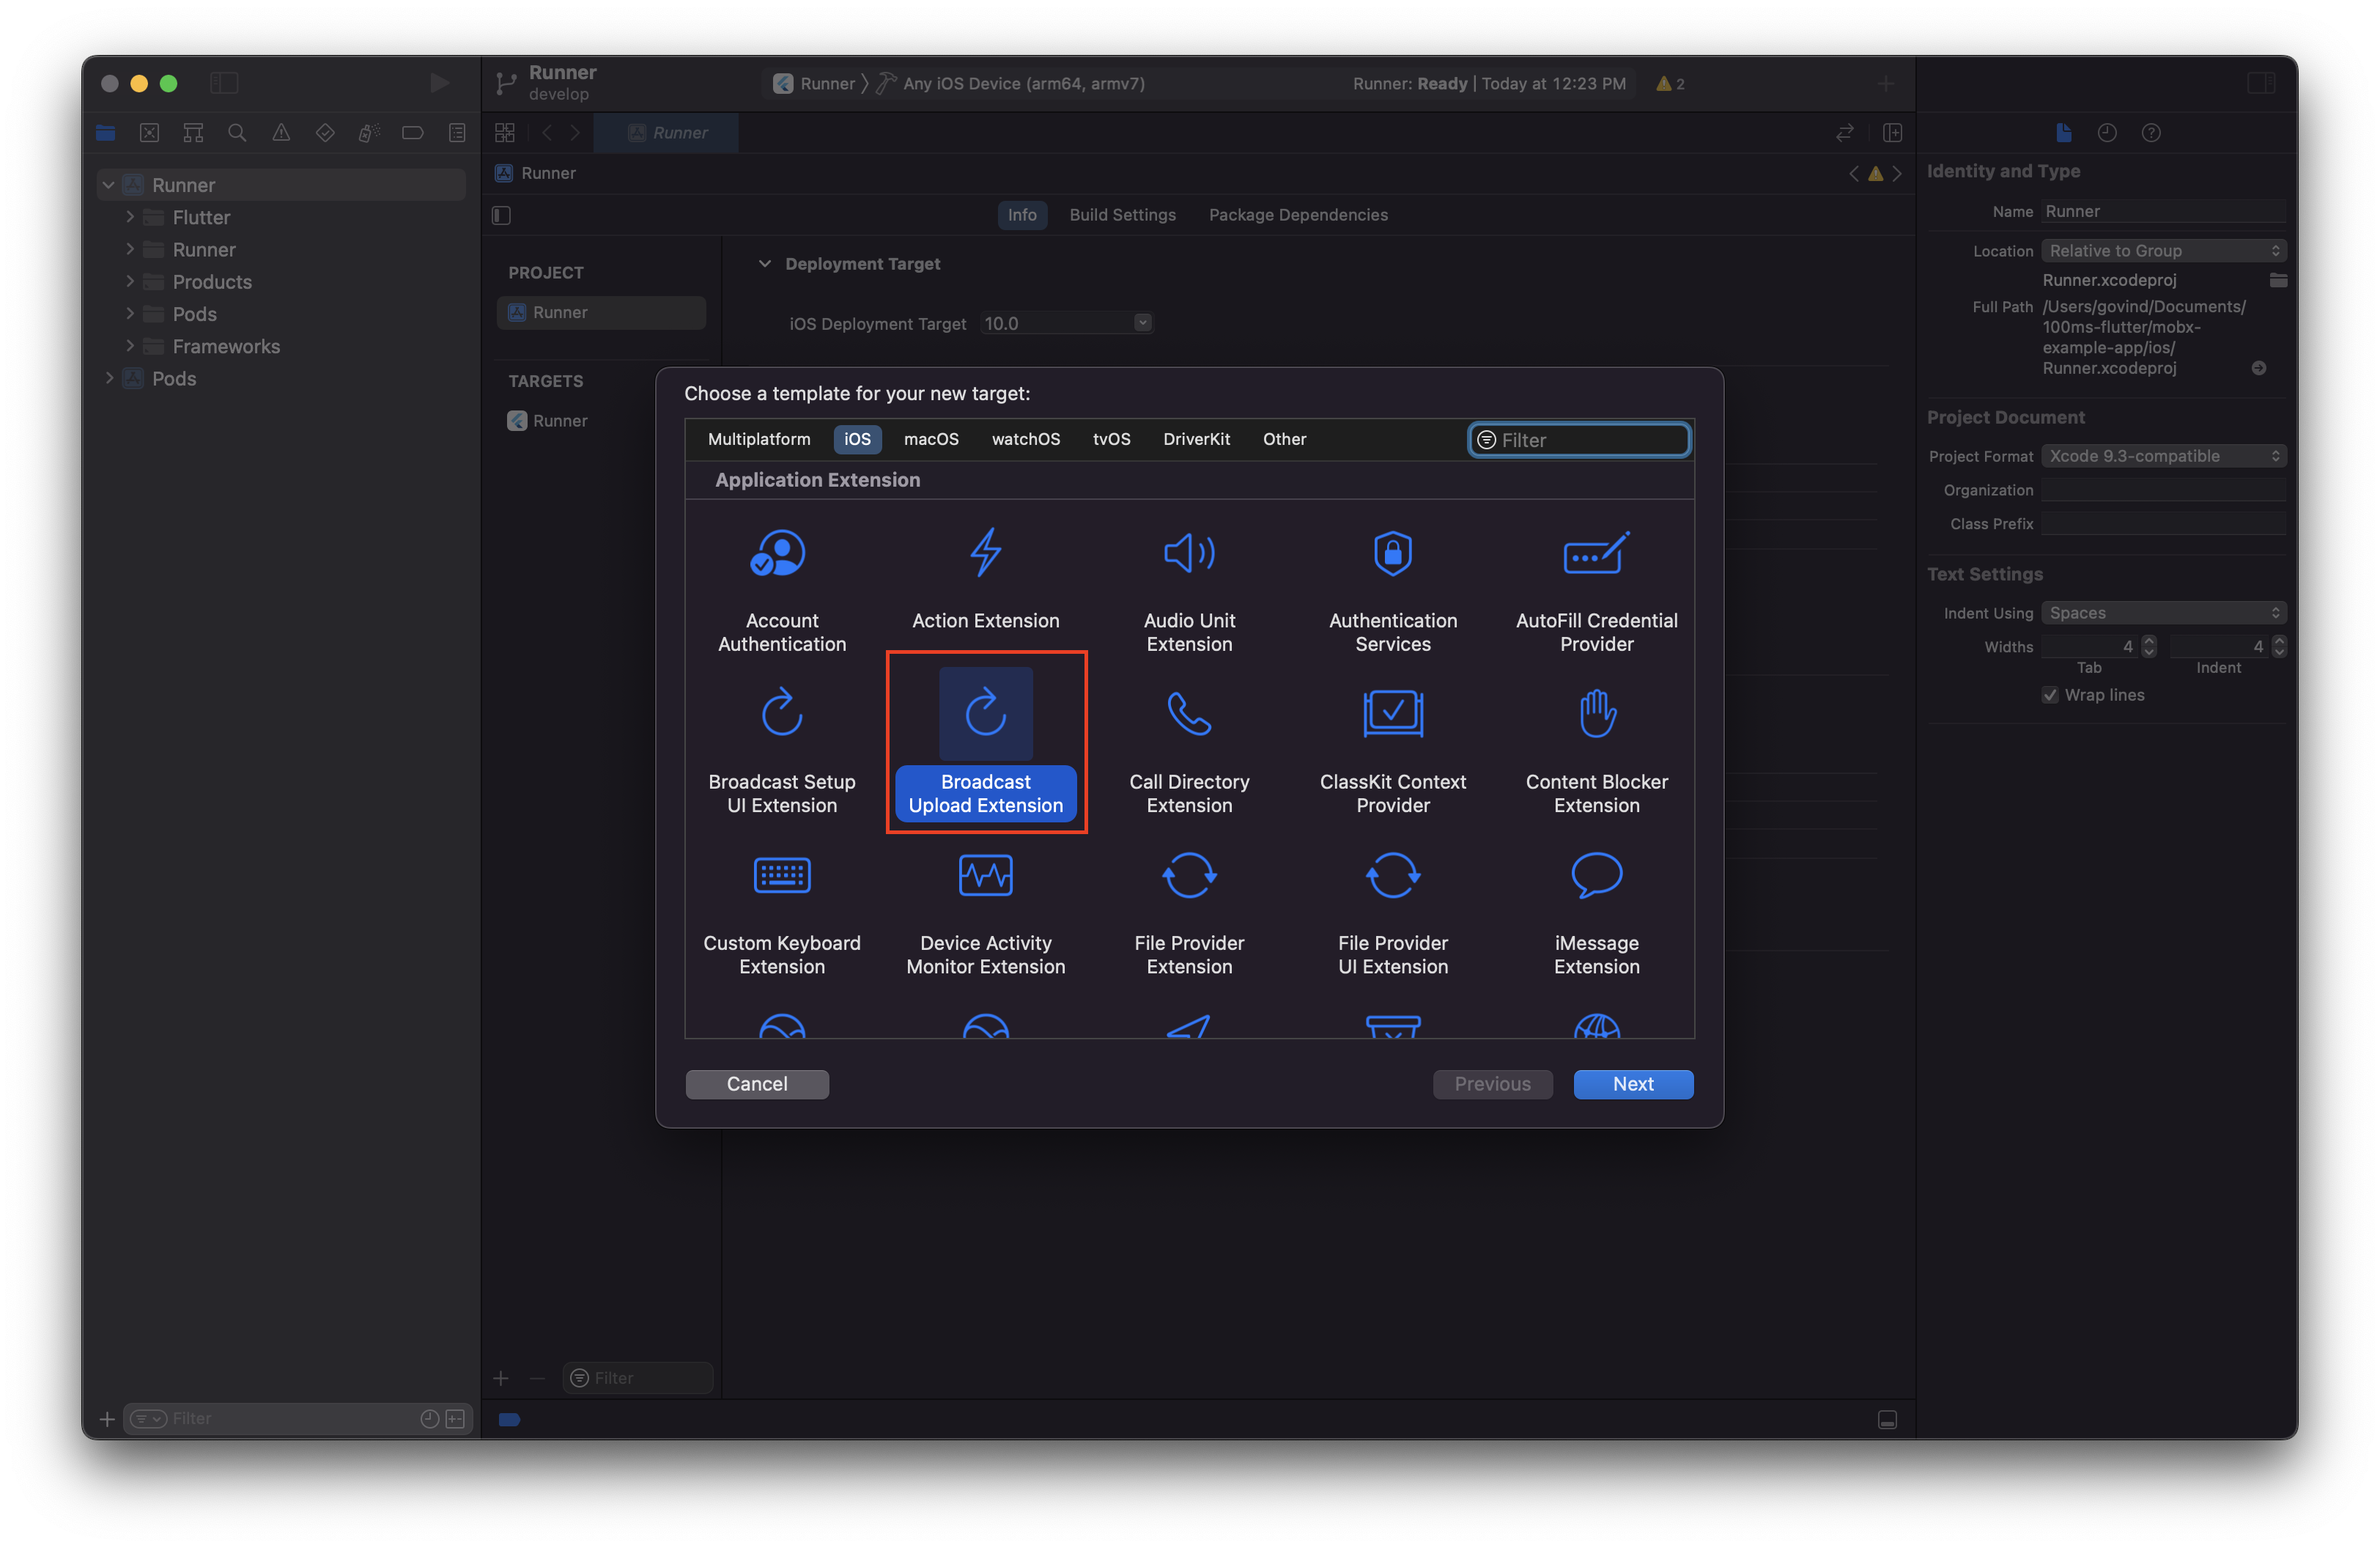The image size is (2380, 1548).
Task: Select the Action Extension template icon
Action: click(x=985, y=553)
